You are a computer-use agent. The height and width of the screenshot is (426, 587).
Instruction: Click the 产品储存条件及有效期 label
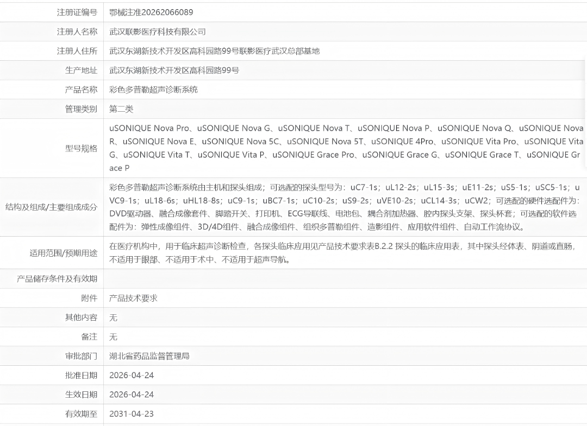[57, 279]
